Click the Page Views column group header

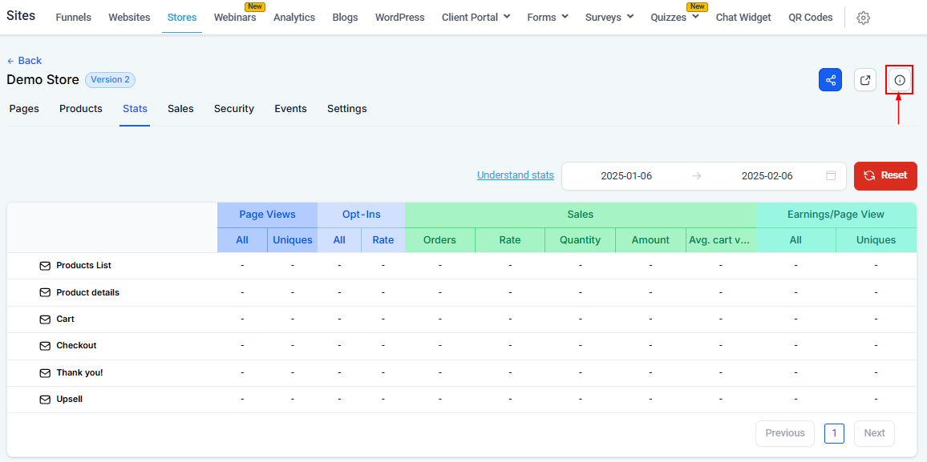[x=267, y=215]
